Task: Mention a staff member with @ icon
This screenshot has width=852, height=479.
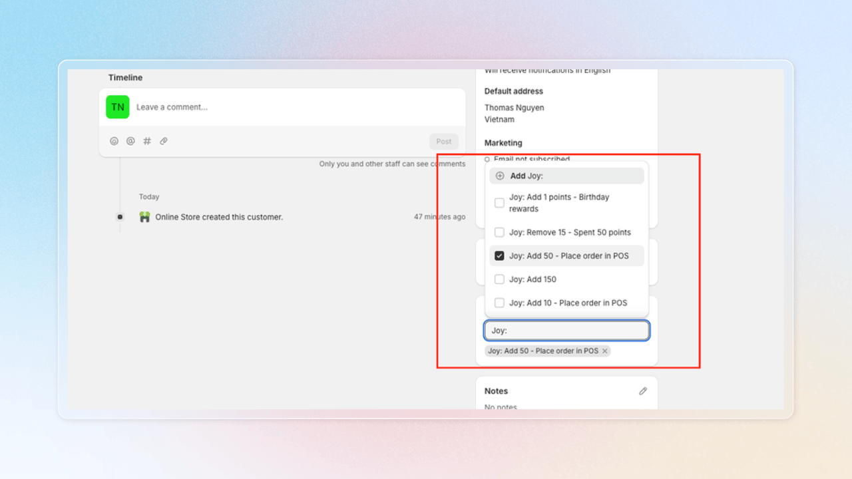Action: click(130, 141)
